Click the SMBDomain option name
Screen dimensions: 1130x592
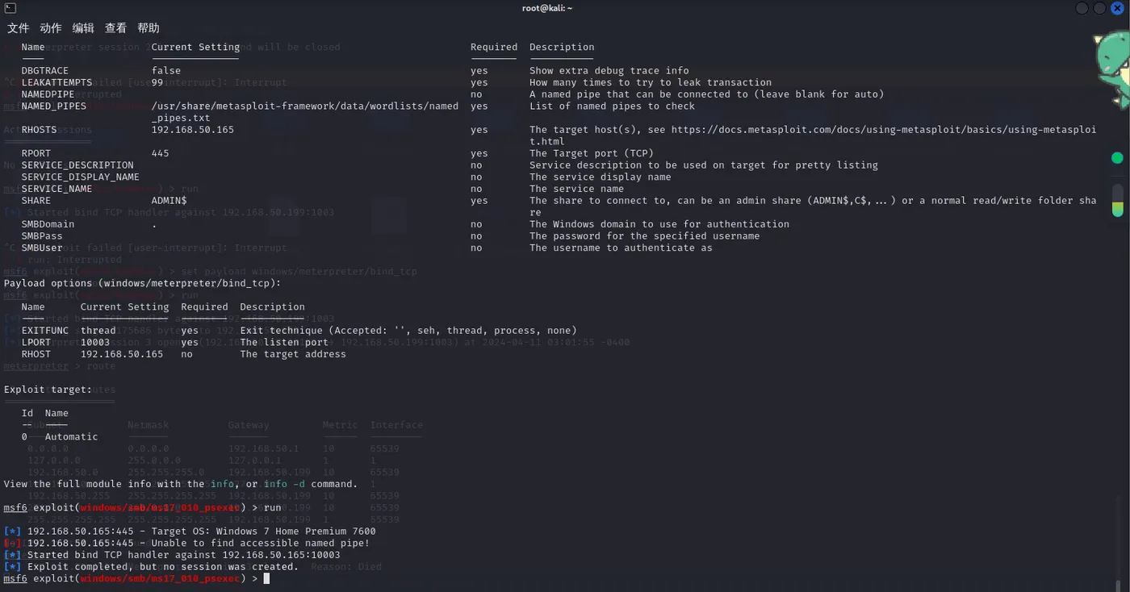pos(48,224)
